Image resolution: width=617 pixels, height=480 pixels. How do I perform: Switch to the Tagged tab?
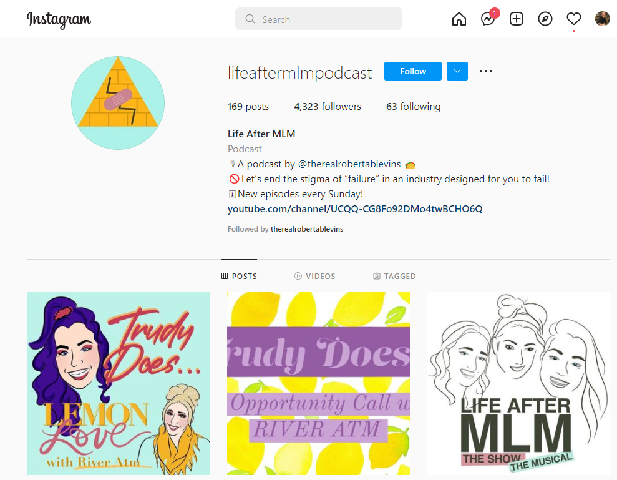tap(394, 276)
